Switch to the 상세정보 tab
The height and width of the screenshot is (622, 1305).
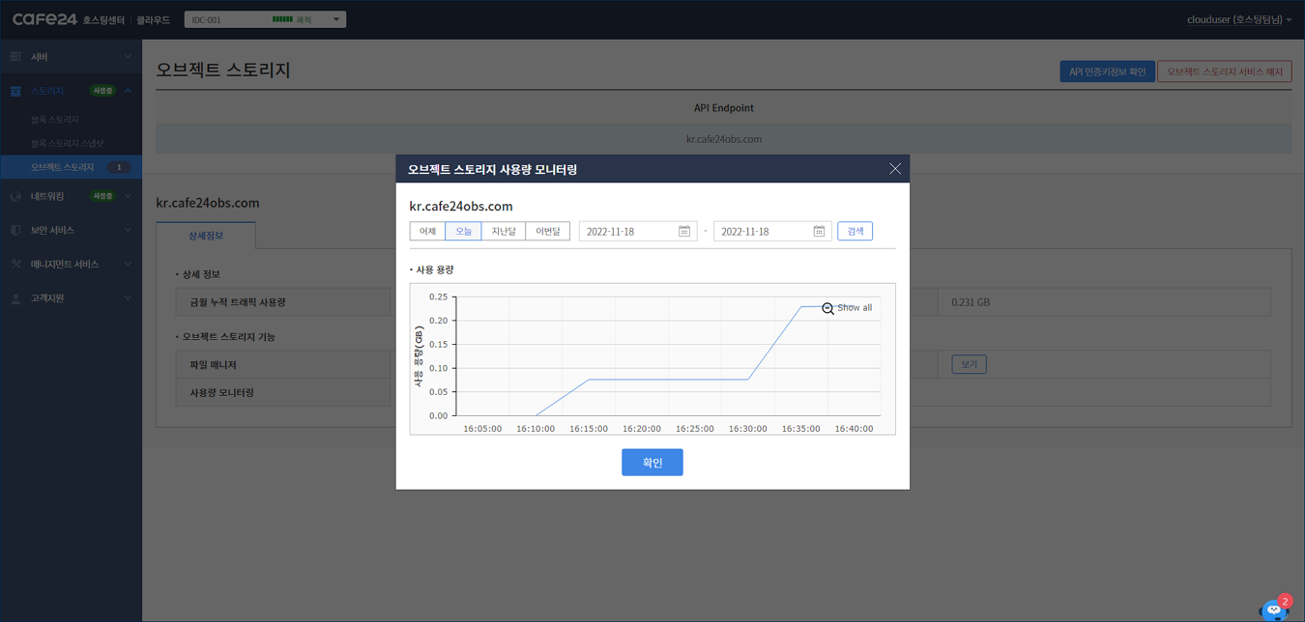point(206,236)
